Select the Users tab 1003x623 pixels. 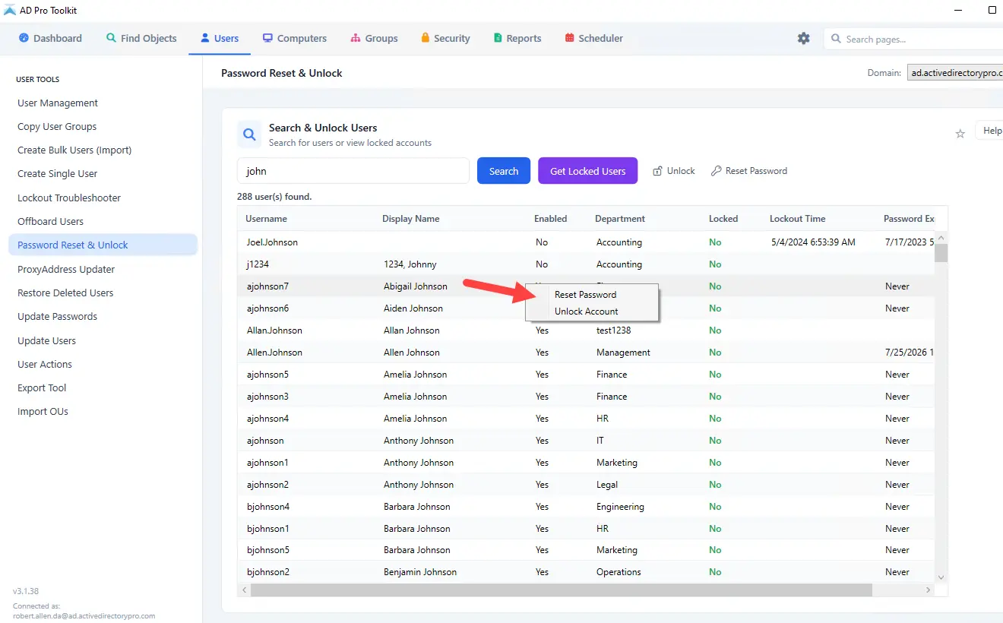[220, 38]
